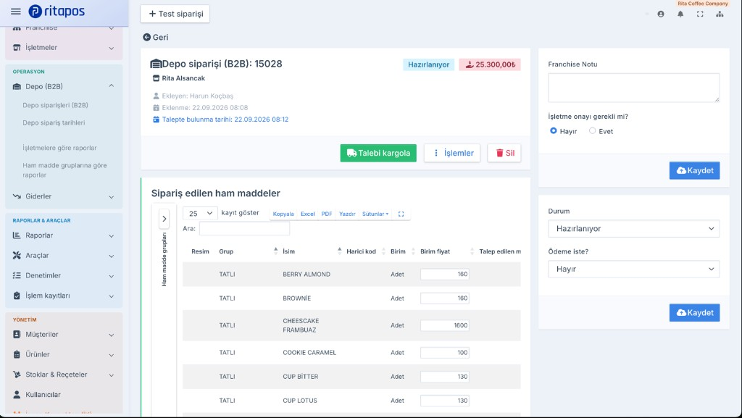This screenshot has width=742, height=418.
Task: Open the organization hierarchy icon
Action: tap(720, 14)
